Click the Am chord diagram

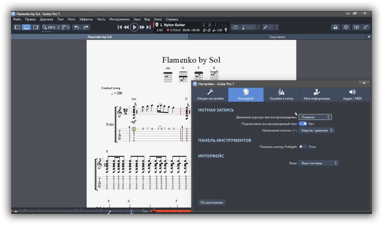pyautogui.click(x=168, y=75)
